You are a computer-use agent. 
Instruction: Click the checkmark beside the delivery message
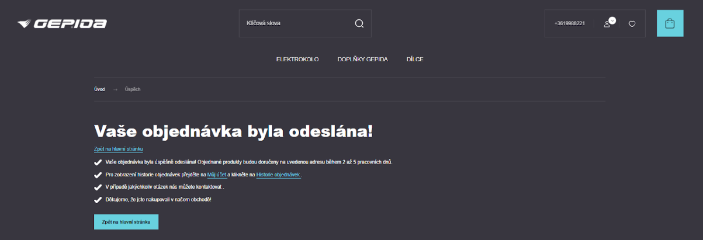pyautogui.click(x=98, y=162)
